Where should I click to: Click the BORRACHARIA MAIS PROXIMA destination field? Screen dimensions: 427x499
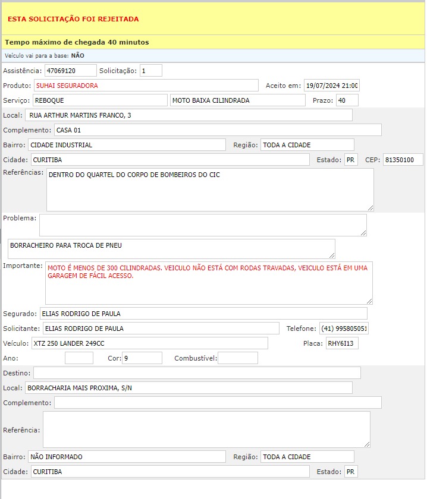click(189, 388)
